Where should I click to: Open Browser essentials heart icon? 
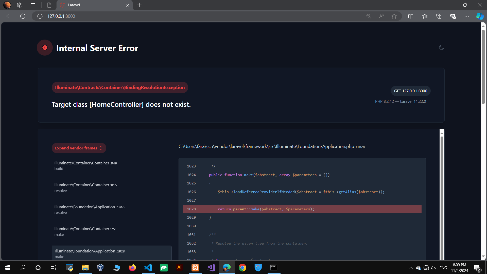[453, 16]
